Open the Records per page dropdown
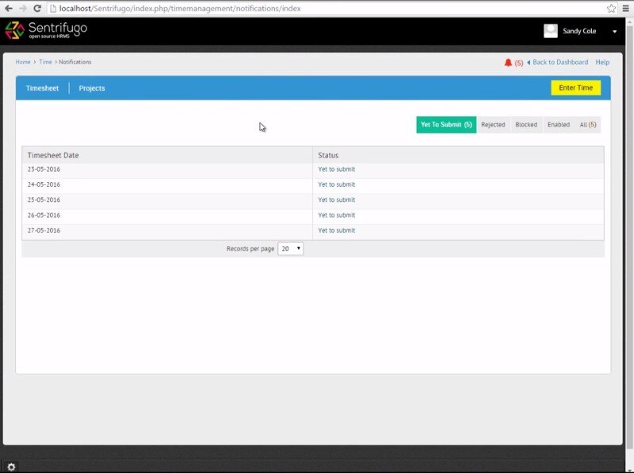Viewport: 634px width, 473px height. [x=290, y=248]
